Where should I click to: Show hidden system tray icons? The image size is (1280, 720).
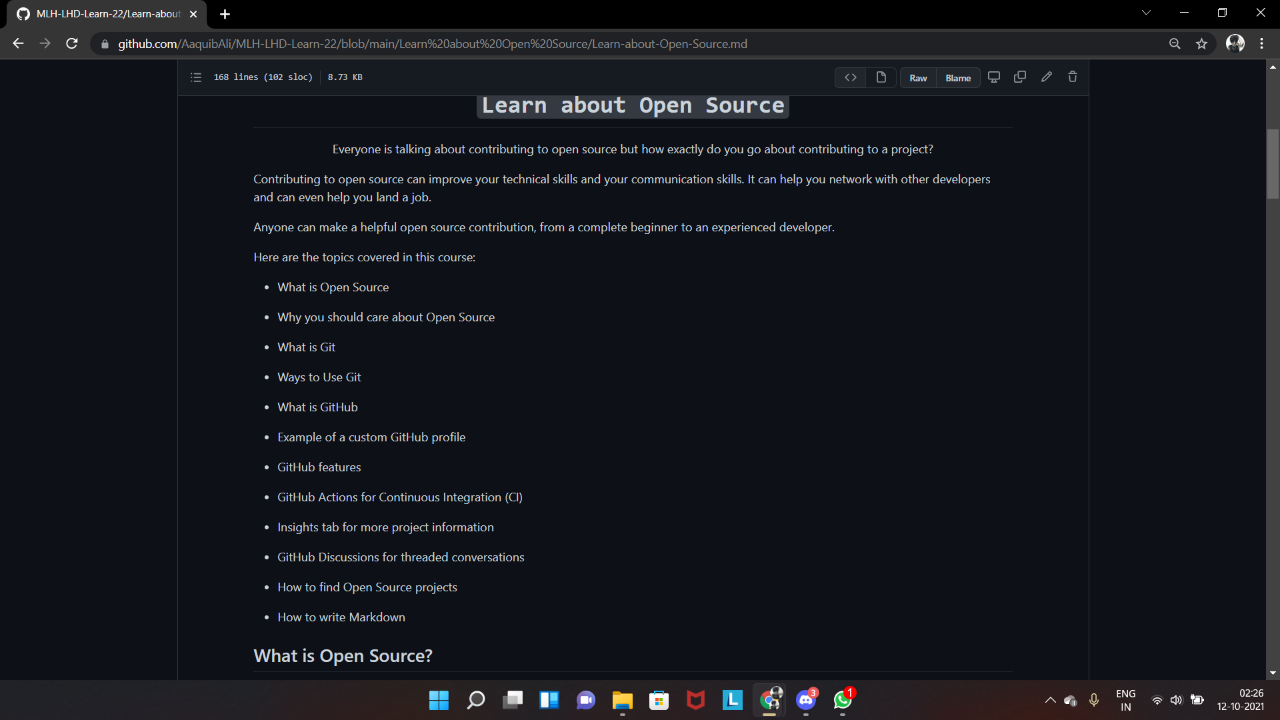click(x=1050, y=700)
